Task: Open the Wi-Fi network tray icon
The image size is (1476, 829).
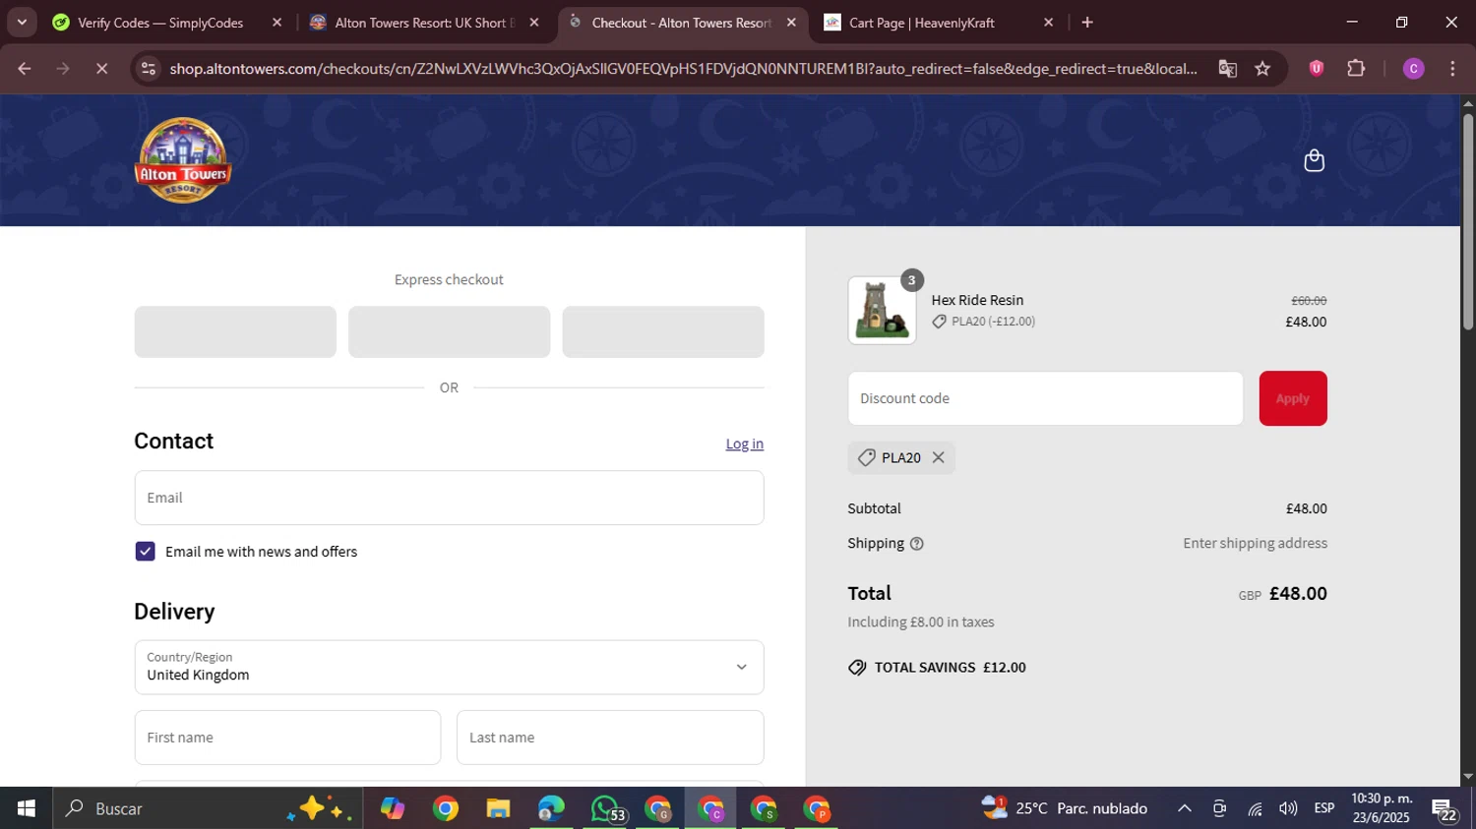Action: [x=1255, y=808]
